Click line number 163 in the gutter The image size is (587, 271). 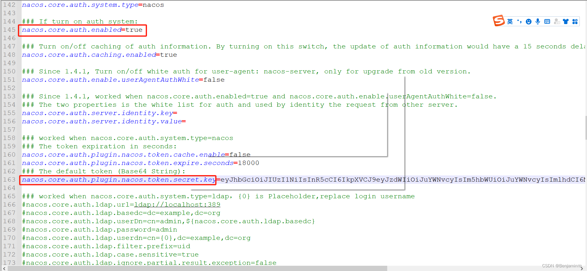click(9, 180)
